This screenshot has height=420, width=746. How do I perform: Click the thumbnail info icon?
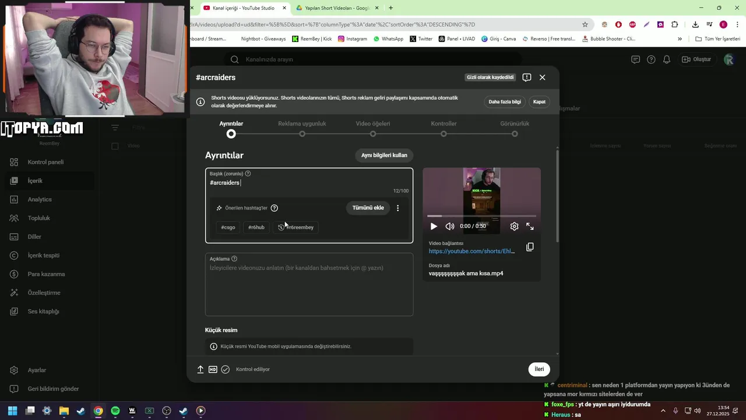(213, 346)
